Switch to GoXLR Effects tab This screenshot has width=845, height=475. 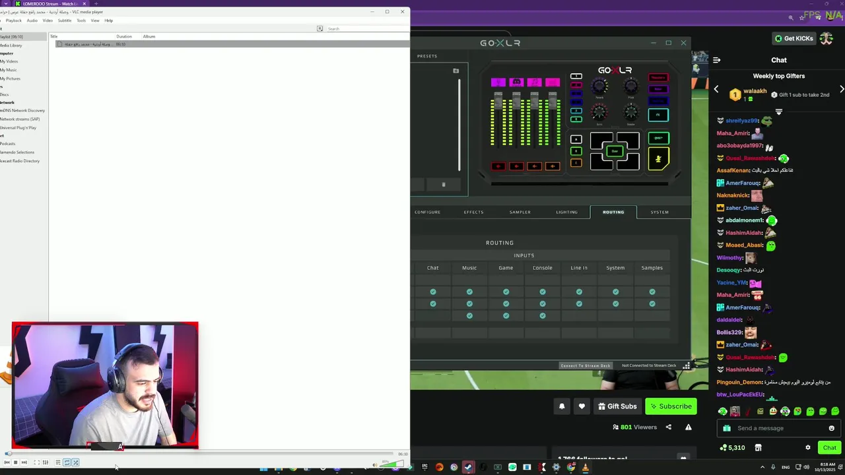[x=473, y=212]
